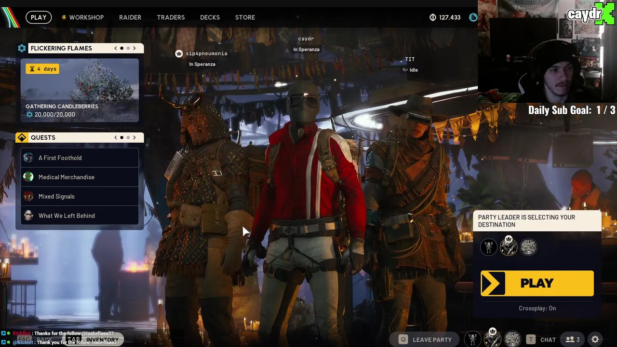Go to previous Quests page arrow

click(116, 137)
